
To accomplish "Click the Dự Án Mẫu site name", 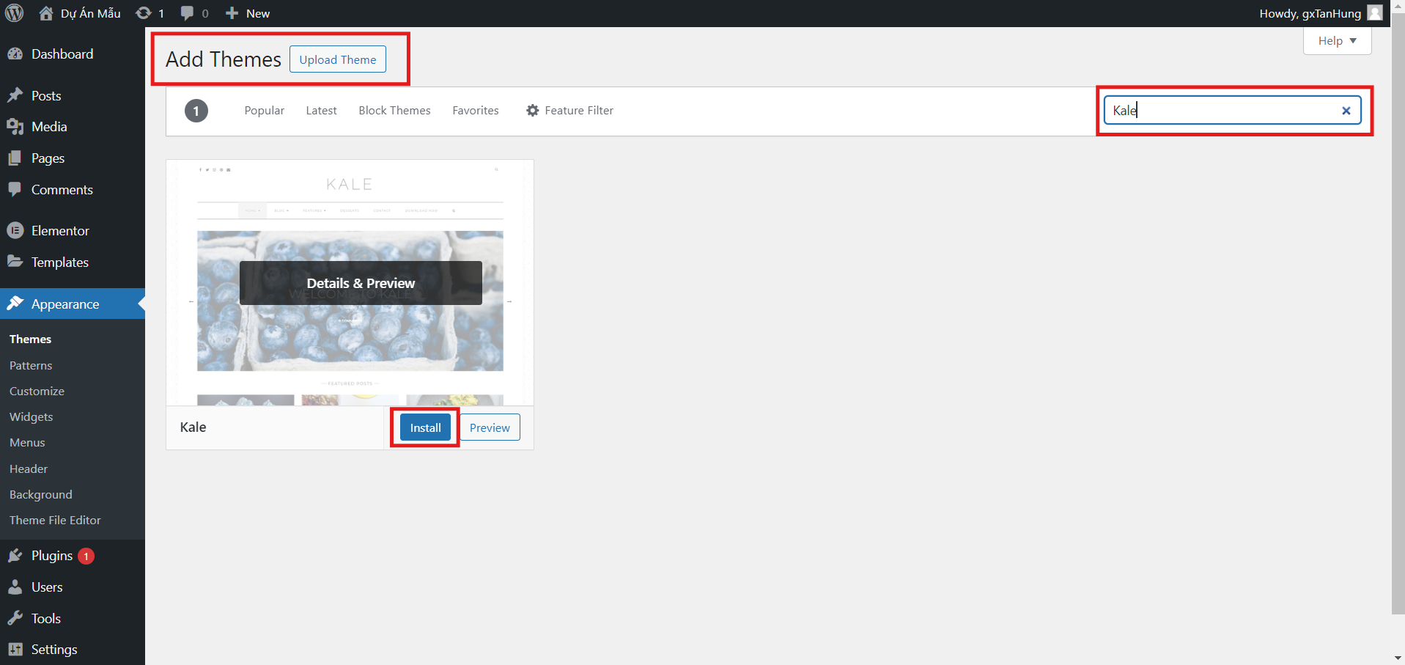I will (x=91, y=13).
